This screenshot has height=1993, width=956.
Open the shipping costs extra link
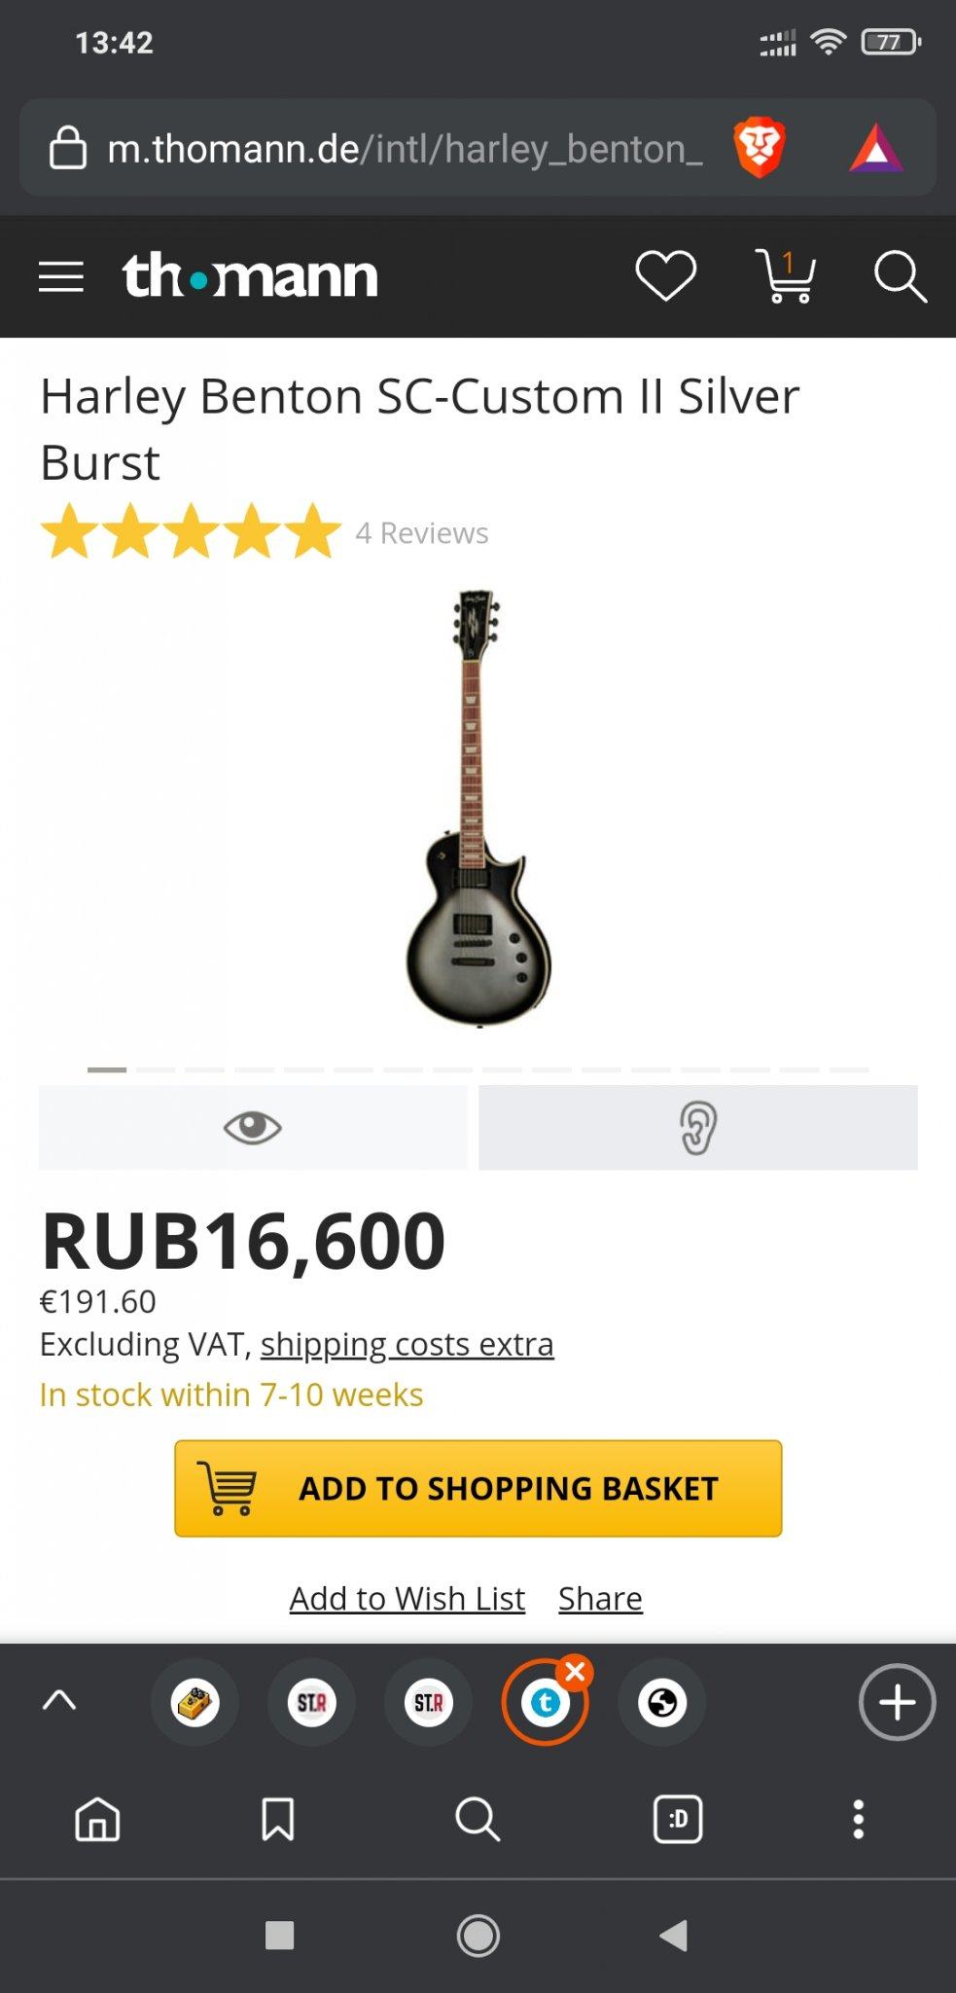[x=407, y=1344]
